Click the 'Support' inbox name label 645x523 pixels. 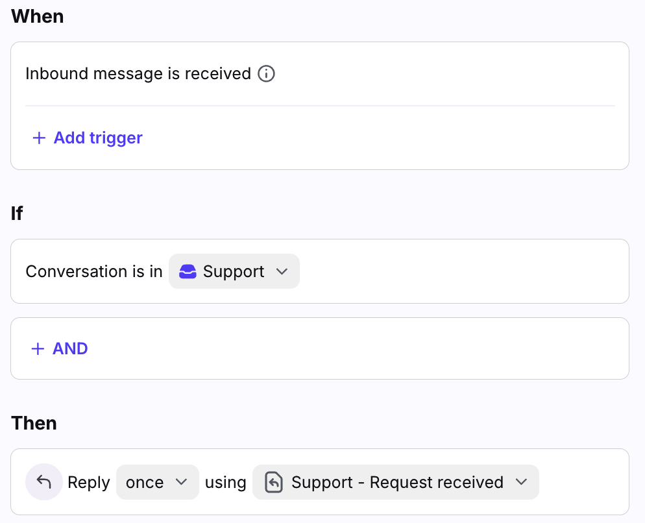click(x=234, y=272)
